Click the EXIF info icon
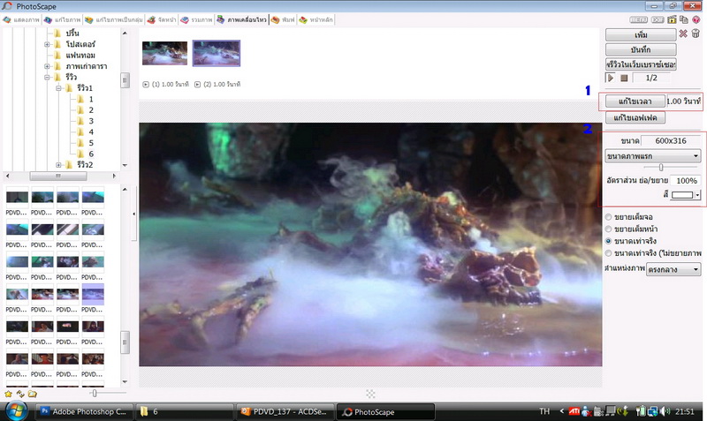 point(658,19)
